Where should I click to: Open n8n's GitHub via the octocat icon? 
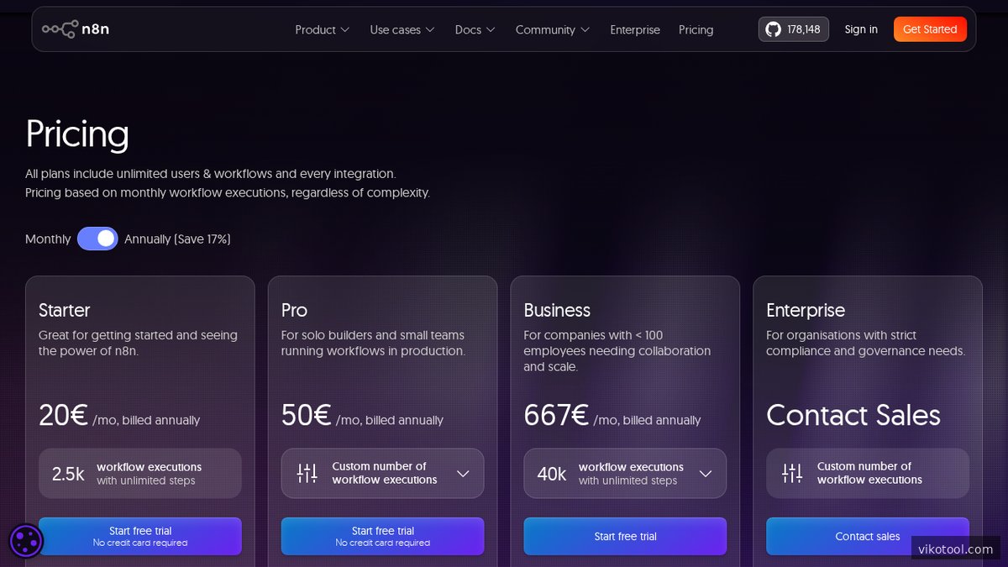773,29
